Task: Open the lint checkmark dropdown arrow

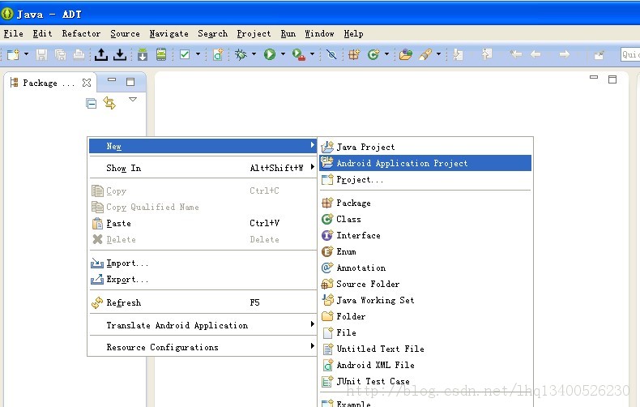Action: pos(198,54)
